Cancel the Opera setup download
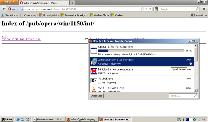 pos(191,51)
